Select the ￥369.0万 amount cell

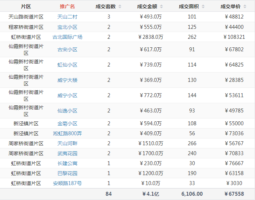pos(151,80)
